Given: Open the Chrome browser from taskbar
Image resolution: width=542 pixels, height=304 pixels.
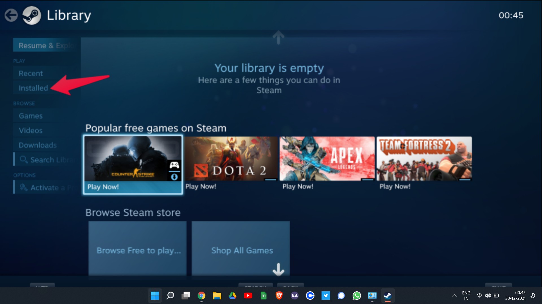Looking at the screenshot, I should (x=201, y=296).
